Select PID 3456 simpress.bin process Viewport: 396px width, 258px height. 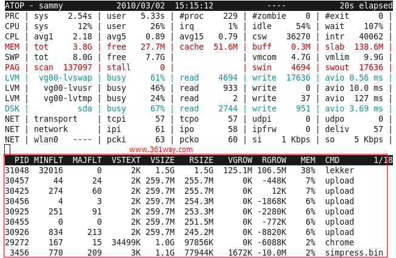(19, 253)
